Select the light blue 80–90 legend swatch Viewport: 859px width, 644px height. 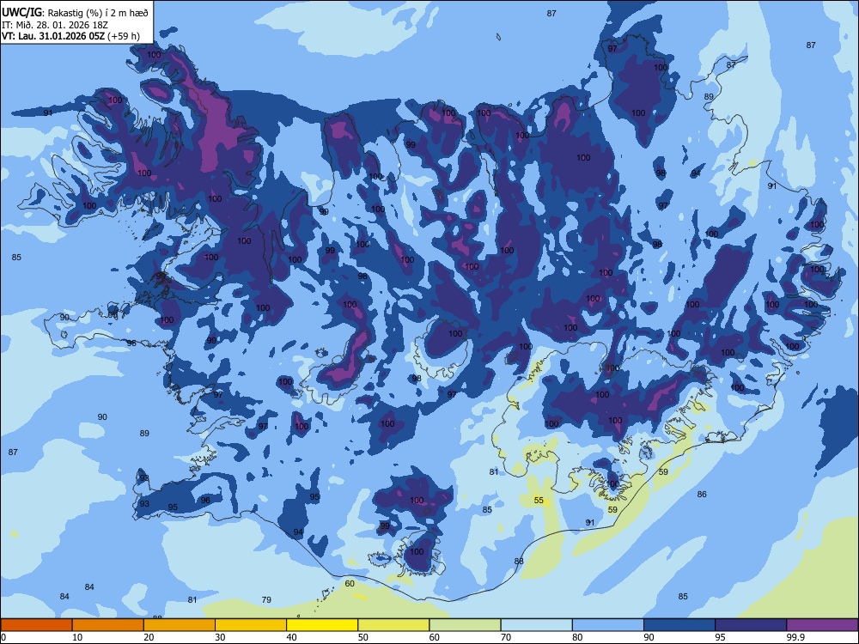pyautogui.click(x=608, y=625)
